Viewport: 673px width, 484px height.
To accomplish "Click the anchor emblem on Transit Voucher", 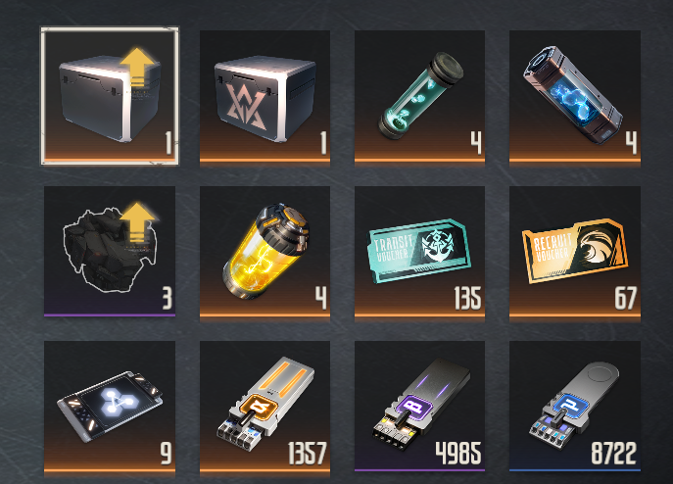I will point(437,246).
